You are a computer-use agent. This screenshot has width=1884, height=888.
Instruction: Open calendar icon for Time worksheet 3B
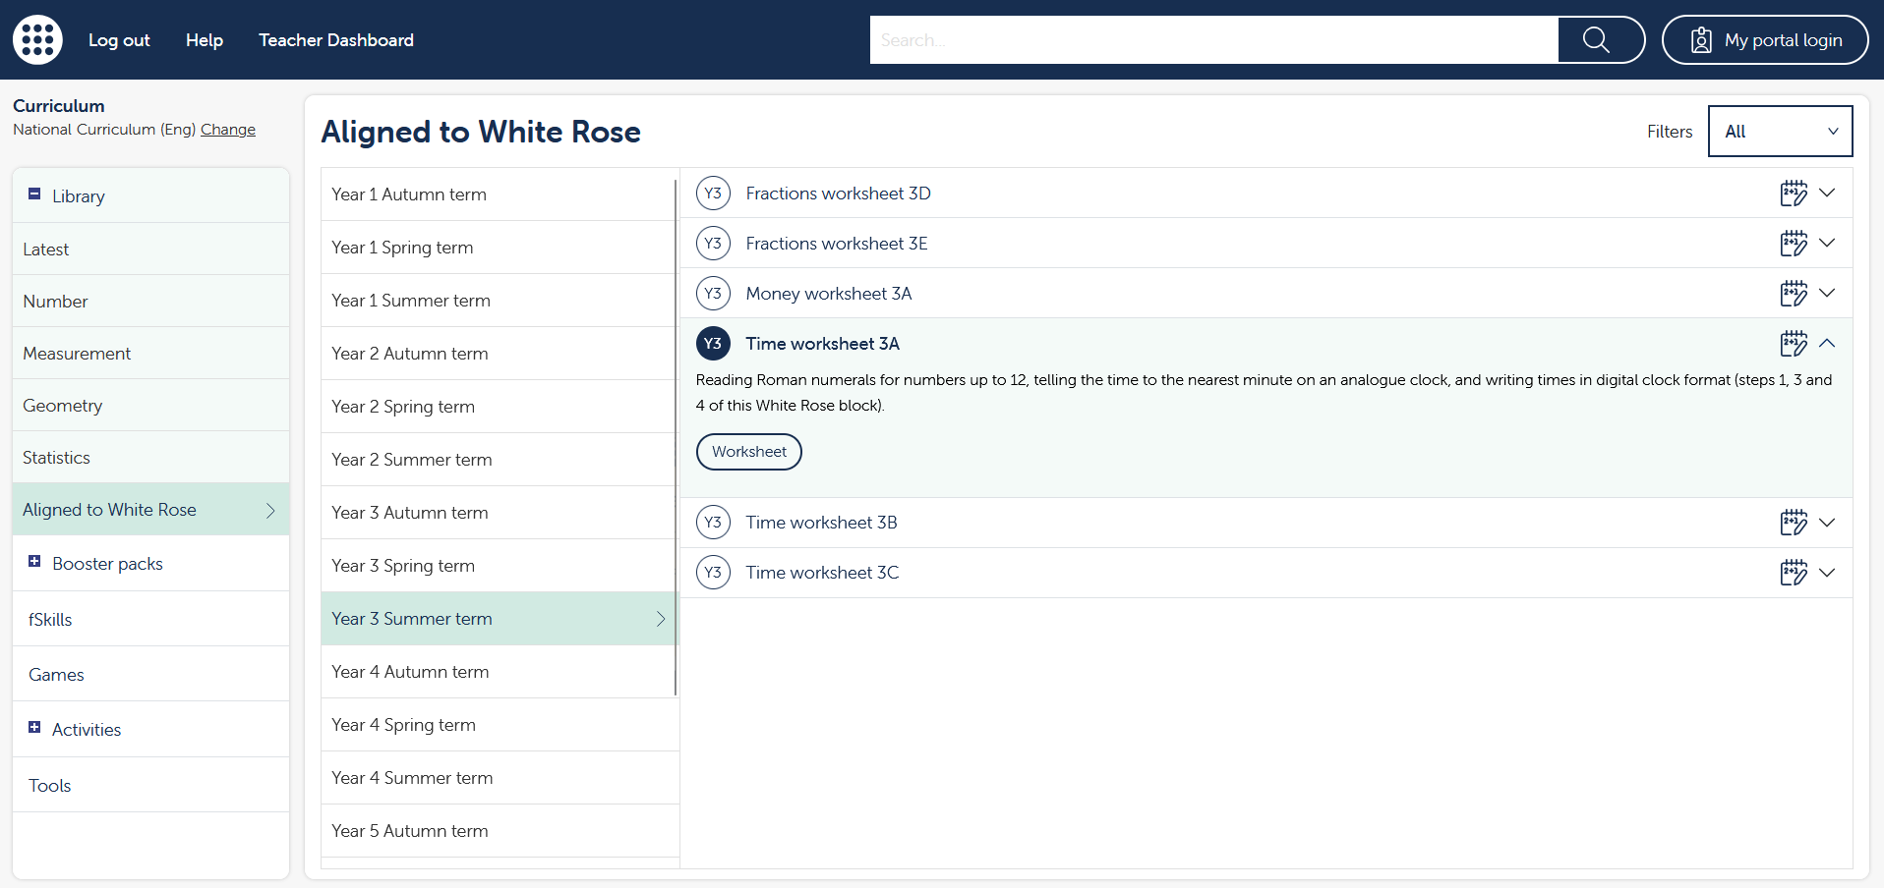[1794, 522]
